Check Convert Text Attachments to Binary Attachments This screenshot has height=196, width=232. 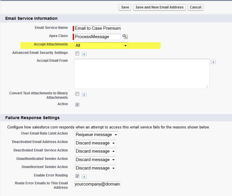click(x=77, y=94)
